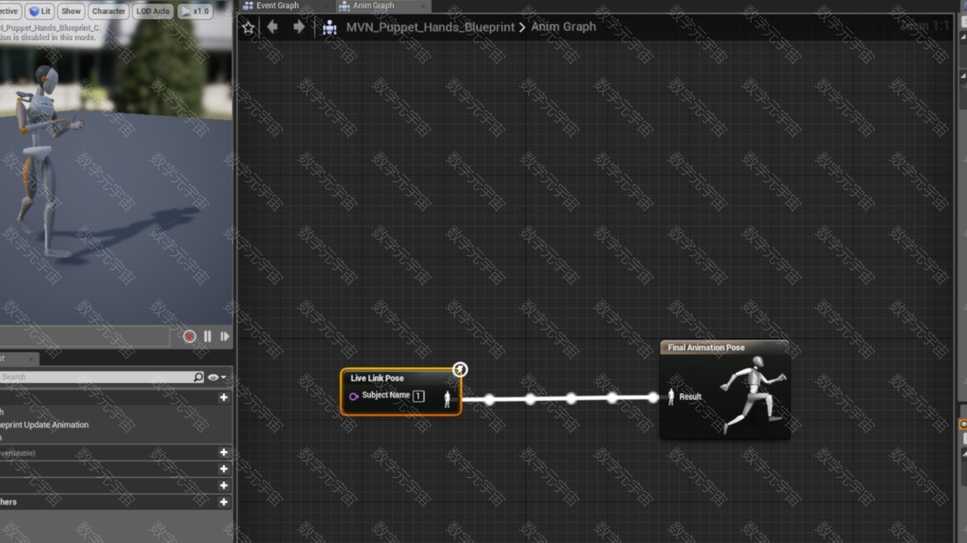Click the Anim Graph breadcrumb label
Viewport: 967px width, 543px height.
pyautogui.click(x=564, y=27)
